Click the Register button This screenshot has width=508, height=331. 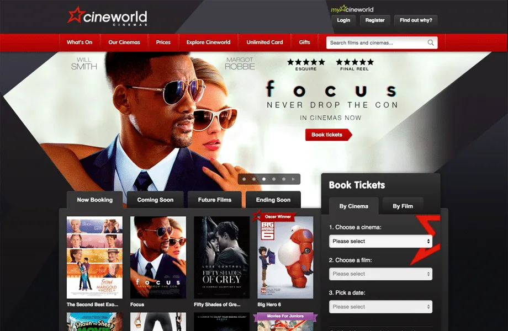tap(375, 20)
